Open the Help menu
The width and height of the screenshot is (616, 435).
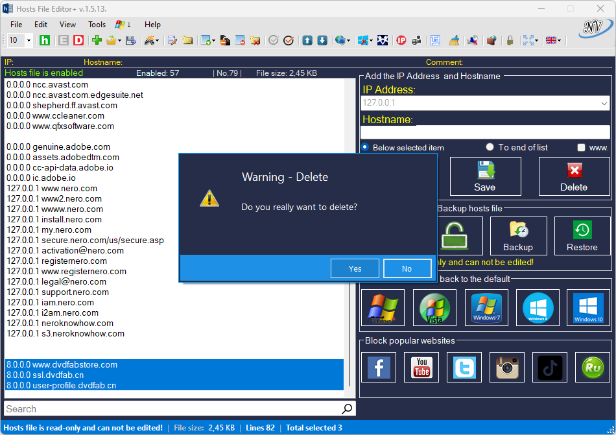point(152,25)
